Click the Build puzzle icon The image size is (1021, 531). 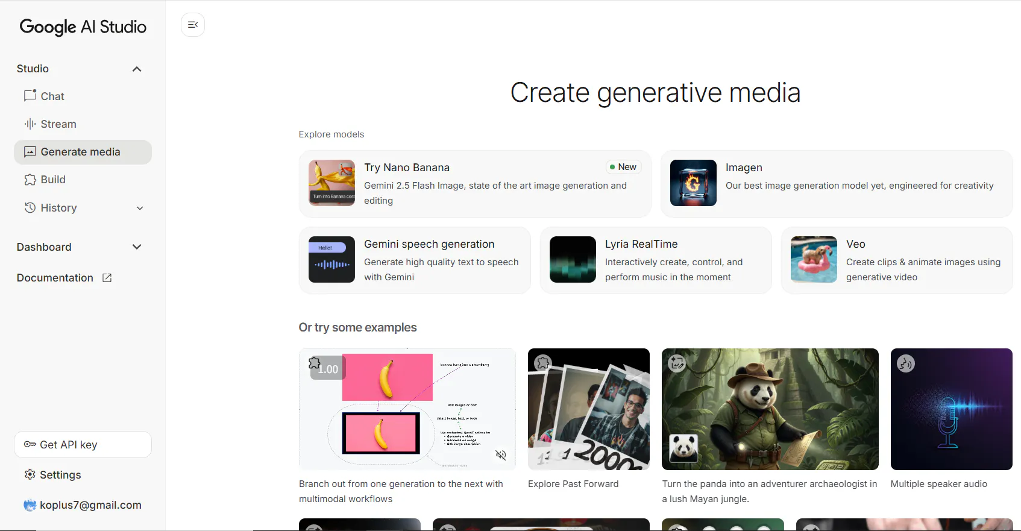coord(30,180)
